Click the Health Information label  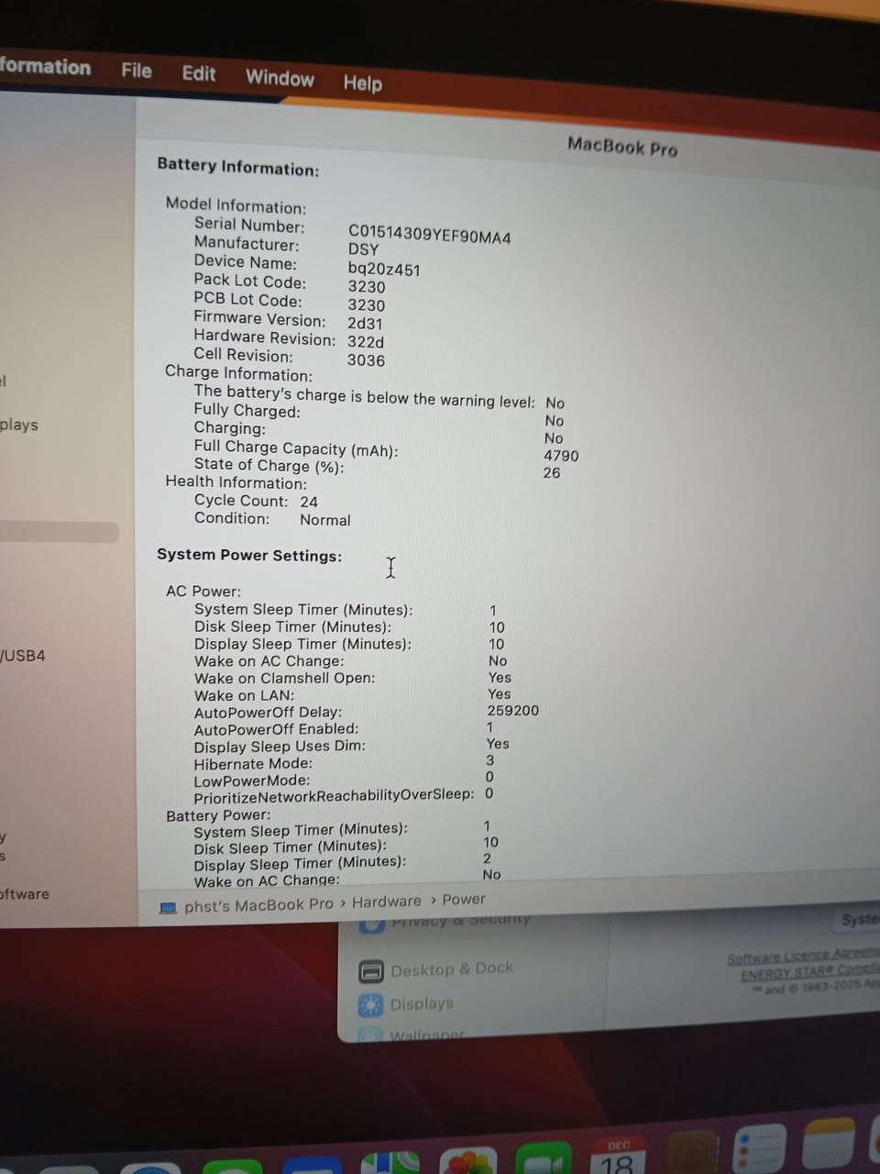(236, 482)
